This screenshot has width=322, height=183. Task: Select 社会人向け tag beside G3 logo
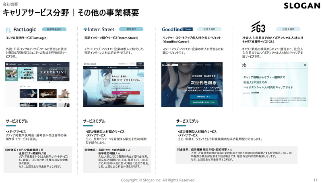(x=288, y=29)
